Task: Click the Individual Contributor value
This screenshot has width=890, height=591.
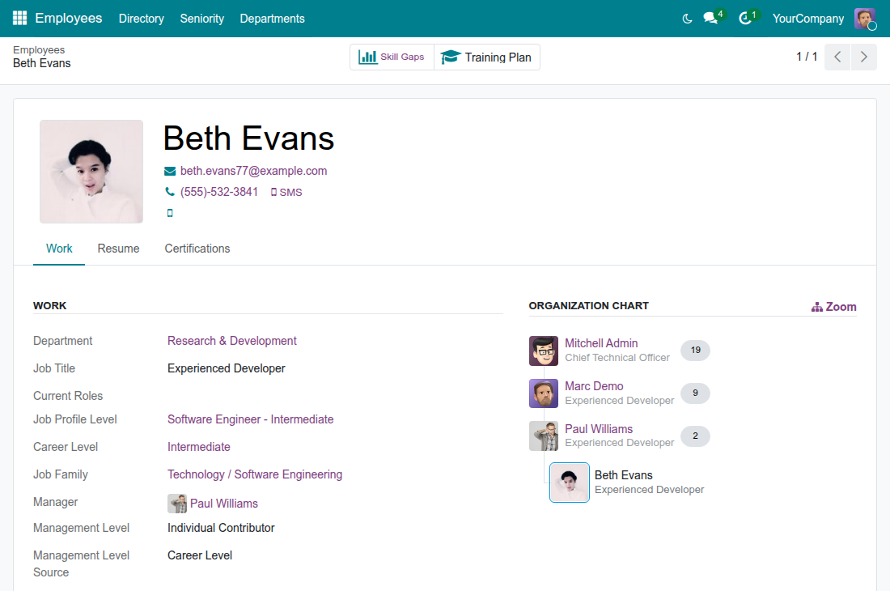Action: (221, 528)
